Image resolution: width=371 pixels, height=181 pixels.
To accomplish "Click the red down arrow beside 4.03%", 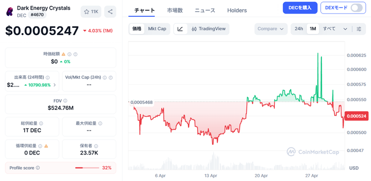I will [x=85, y=31].
